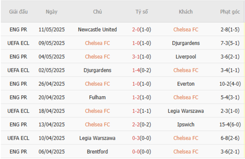This screenshot has width=245, height=159.
Task: Click the 'Ngày' column header
Action: [x=52, y=12]
